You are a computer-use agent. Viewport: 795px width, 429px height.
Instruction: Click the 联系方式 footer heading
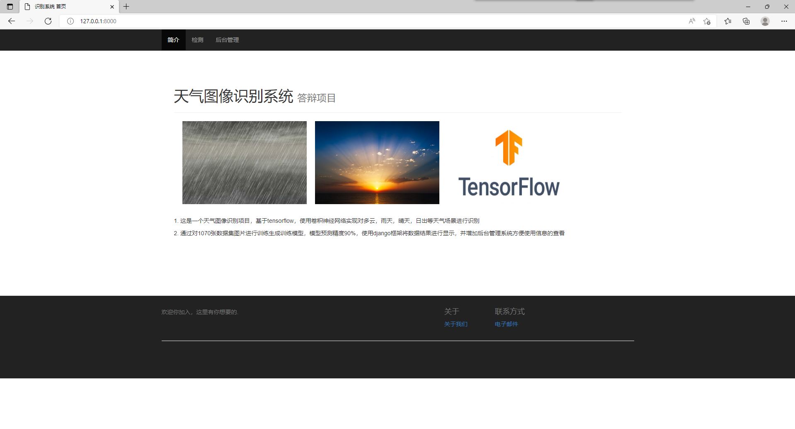tap(509, 311)
